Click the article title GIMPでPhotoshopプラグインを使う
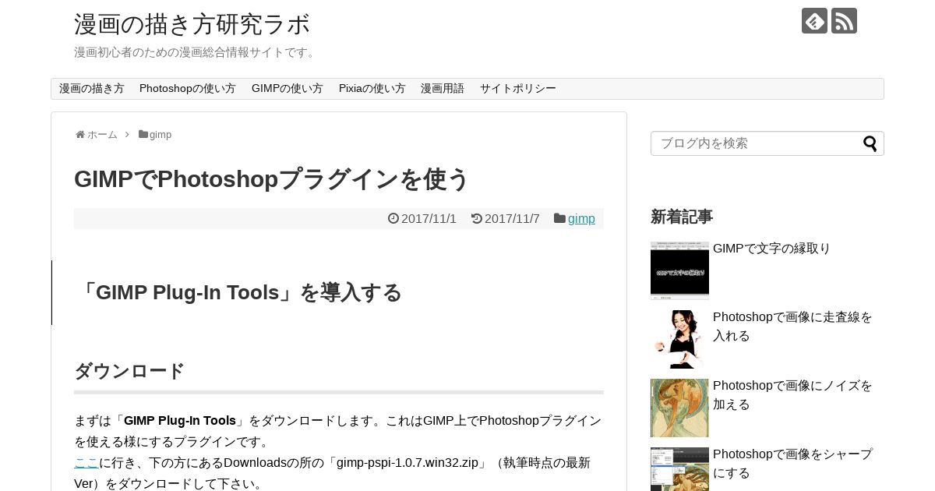 click(272, 179)
